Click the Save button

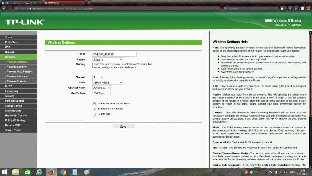coord(123,127)
